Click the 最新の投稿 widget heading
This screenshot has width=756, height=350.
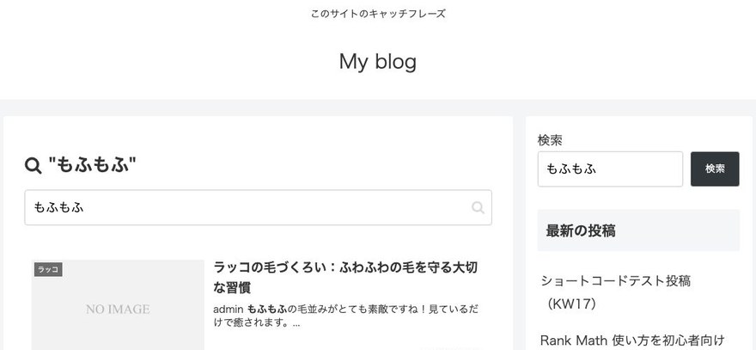(x=581, y=230)
